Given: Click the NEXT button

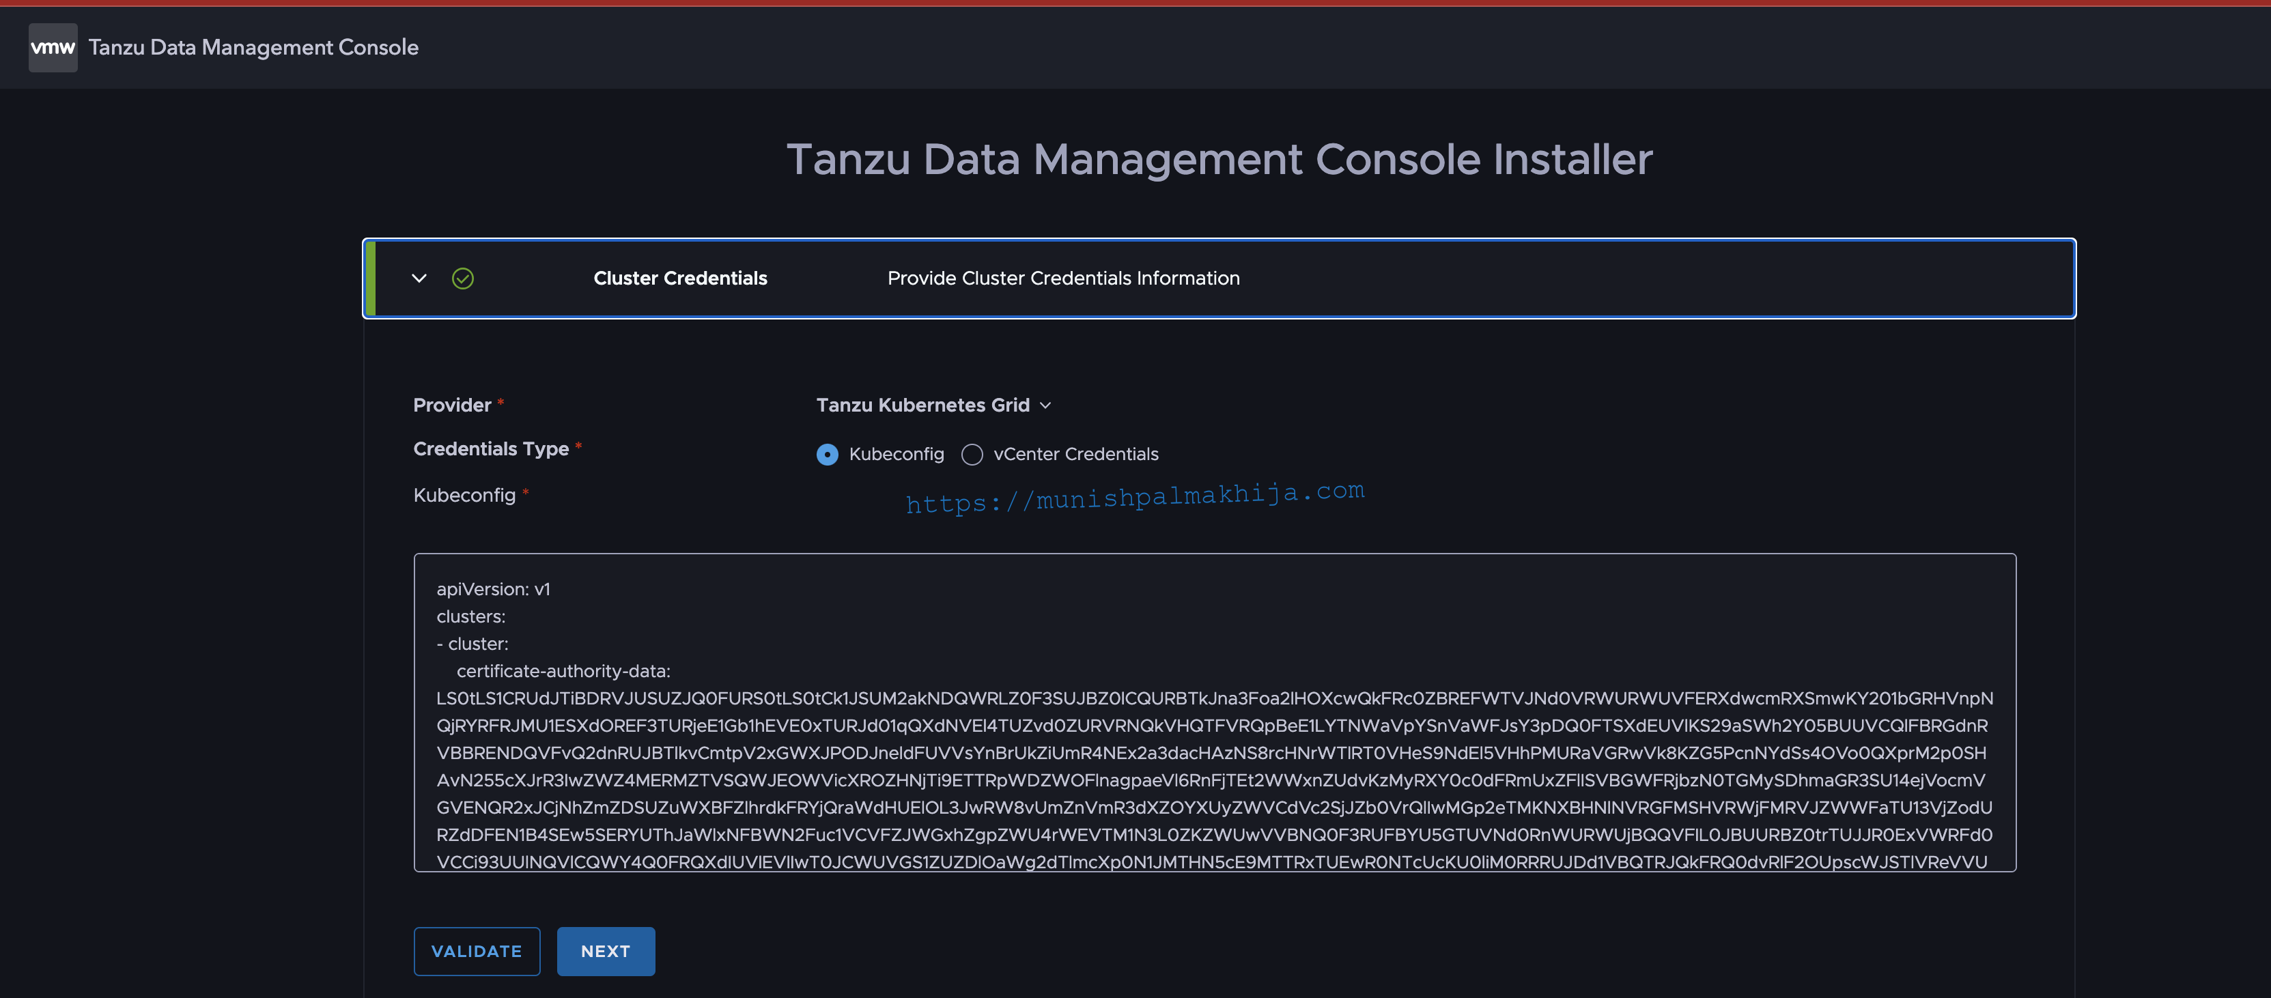Looking at the screenshot, I should tap(606, 952).
